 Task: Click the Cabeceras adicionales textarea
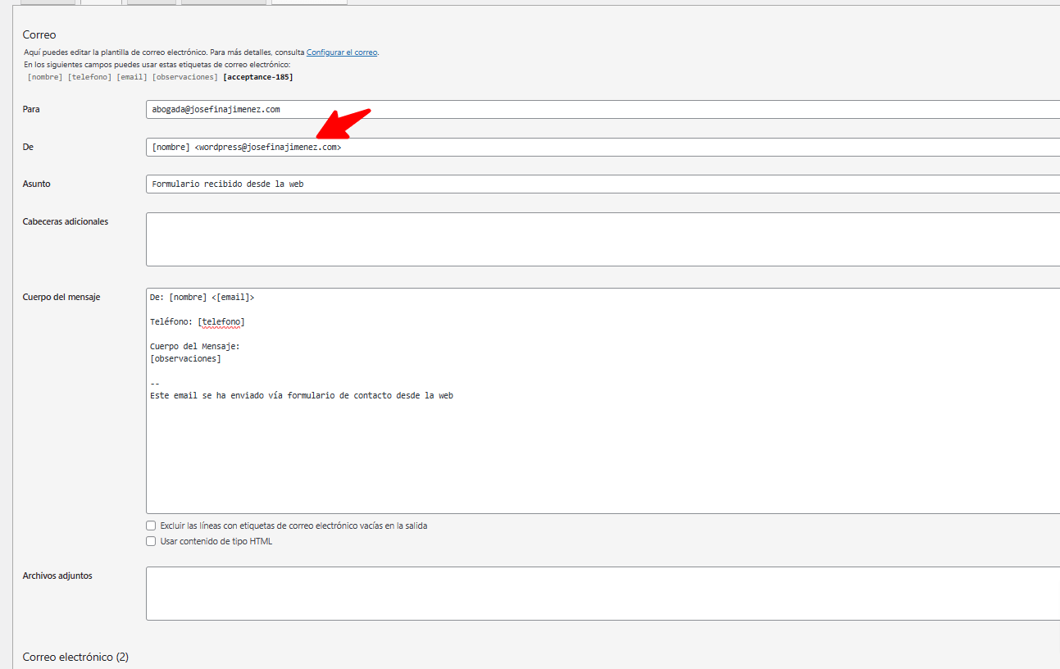tap(603, 239)
